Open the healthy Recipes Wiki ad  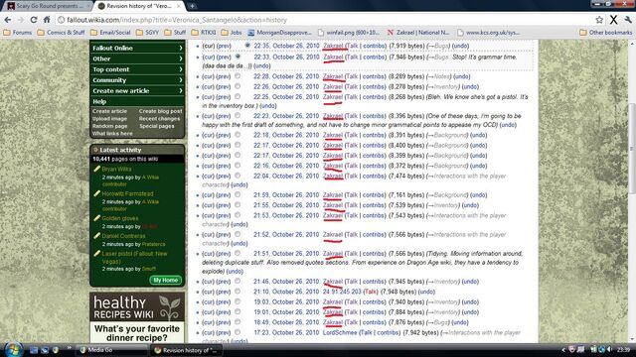137,317
